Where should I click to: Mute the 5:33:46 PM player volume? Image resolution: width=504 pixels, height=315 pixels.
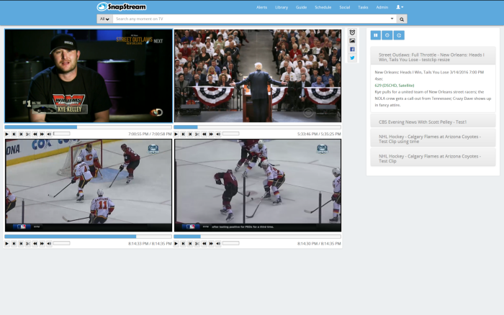coord(218,134)
